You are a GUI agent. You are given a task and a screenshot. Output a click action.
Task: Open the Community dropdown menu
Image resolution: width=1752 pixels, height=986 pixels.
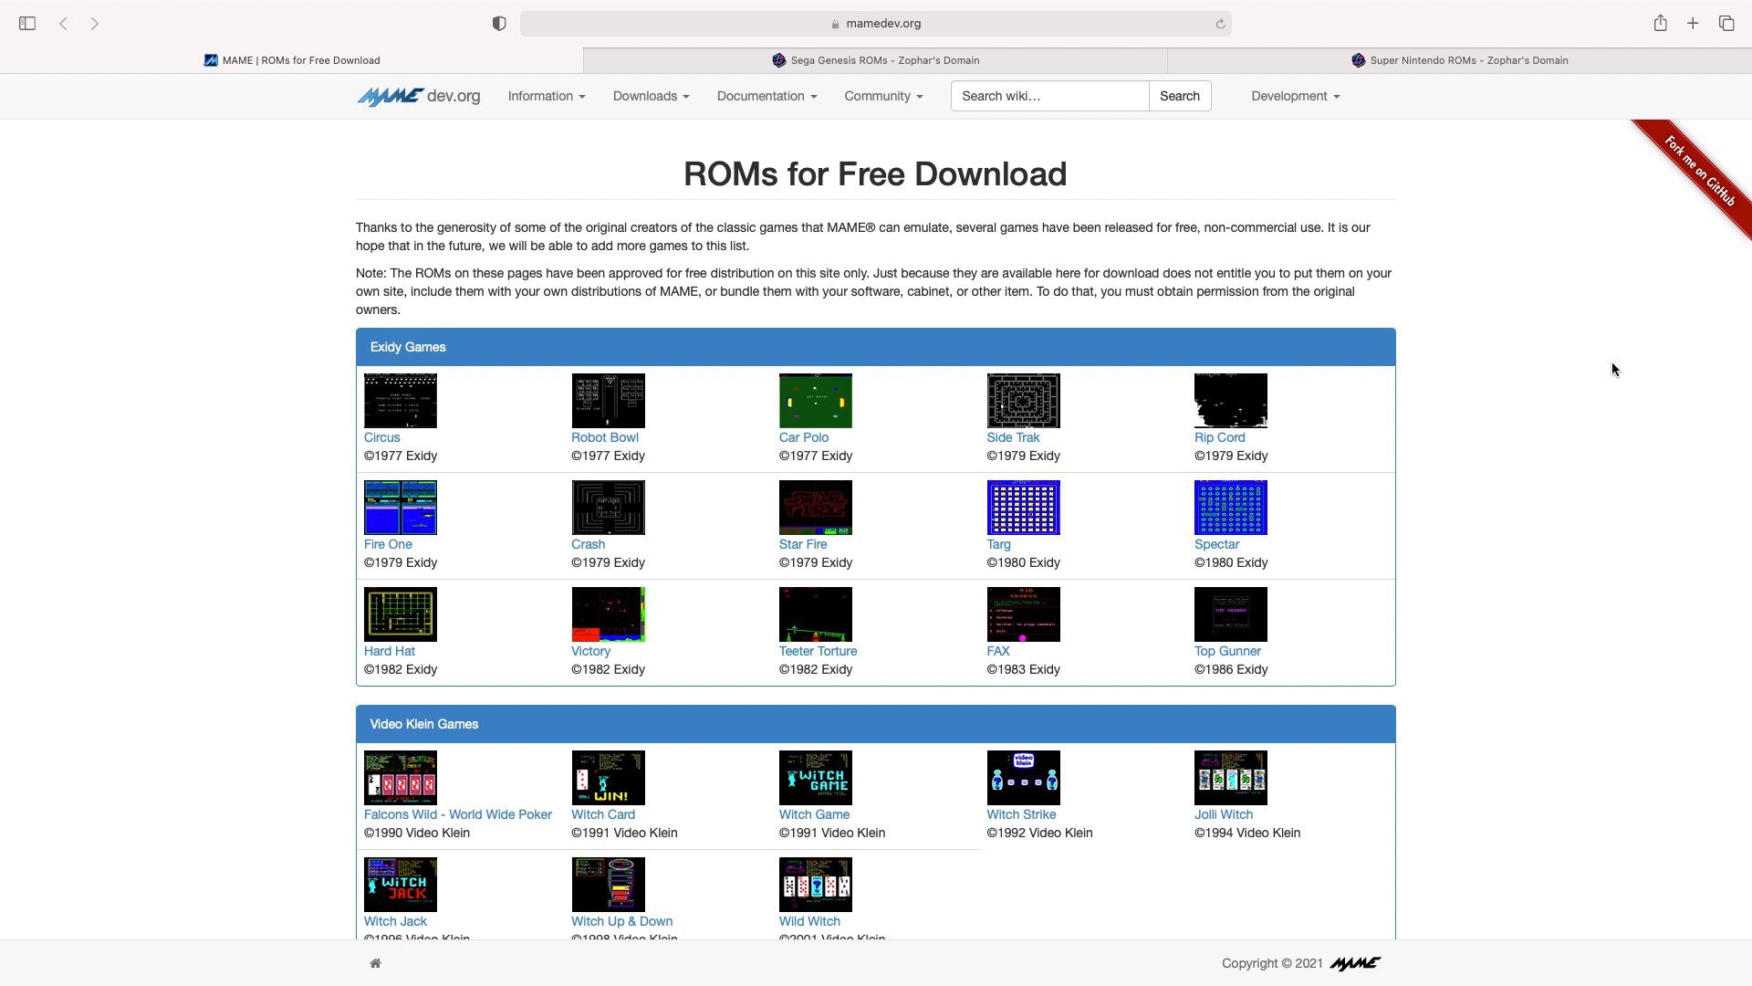coord(882,96)
